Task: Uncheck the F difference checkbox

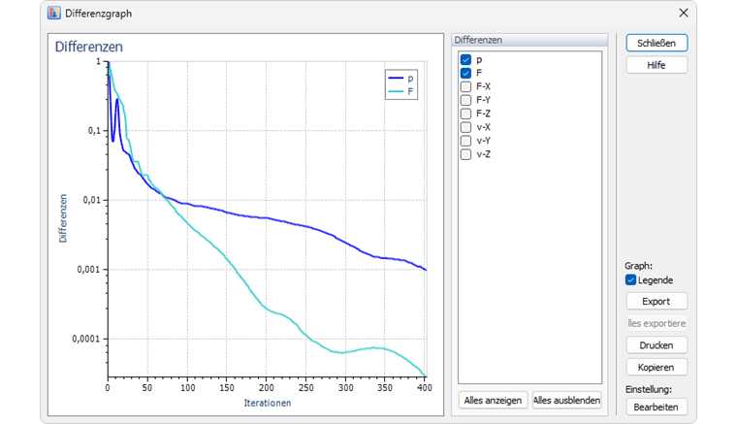Action: click(465, 74)
